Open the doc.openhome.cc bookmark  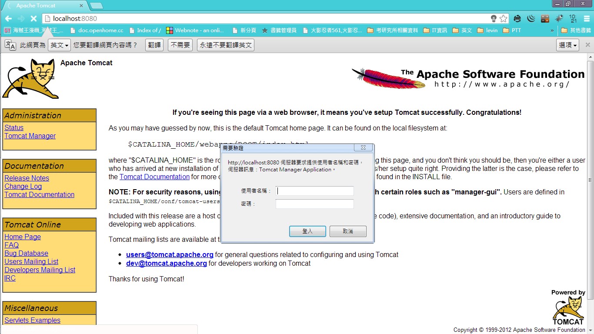pyautogui.click(x=96, y=30)
